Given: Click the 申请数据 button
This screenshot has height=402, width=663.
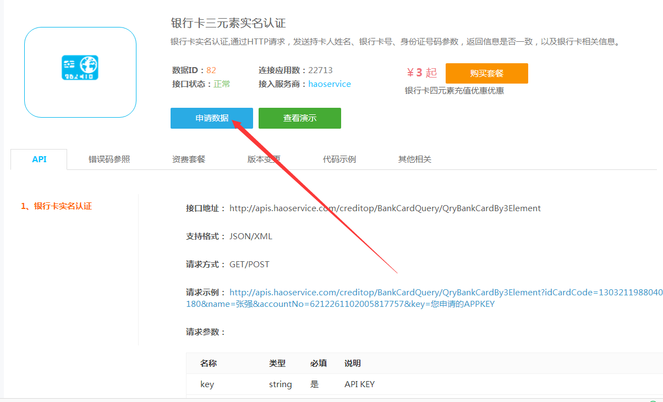Looking at the screenshot, I should pyautogui.click(x=212, y=118).
